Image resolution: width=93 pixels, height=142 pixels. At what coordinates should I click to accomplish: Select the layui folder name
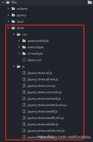point(20,22)
